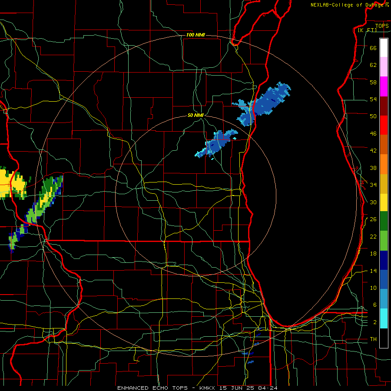Click the '22' legend value
Viewport: 391px width, 391px height.
pos(373,237)
